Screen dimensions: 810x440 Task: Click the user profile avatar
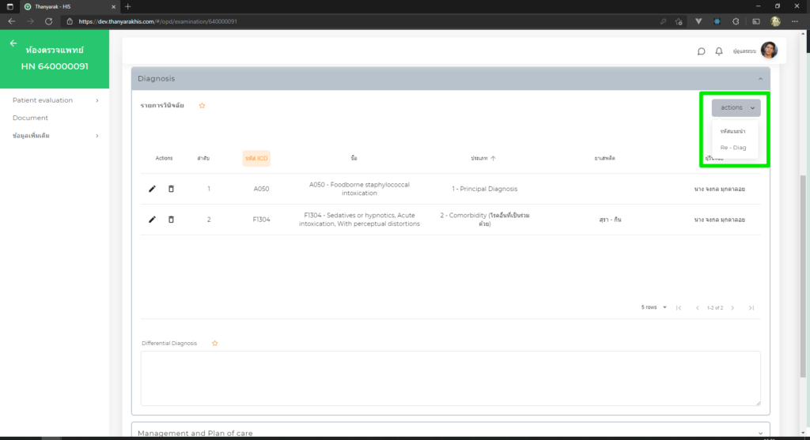[769, 51]
